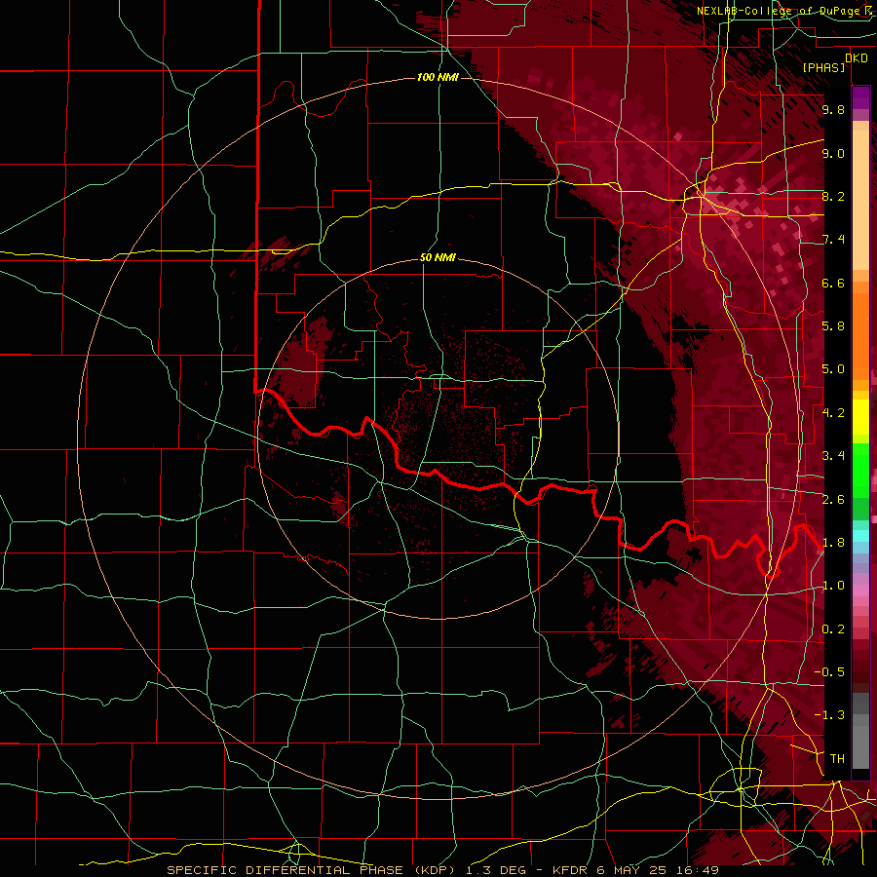Pick the peach segment of the color bar

coord(860,196)
